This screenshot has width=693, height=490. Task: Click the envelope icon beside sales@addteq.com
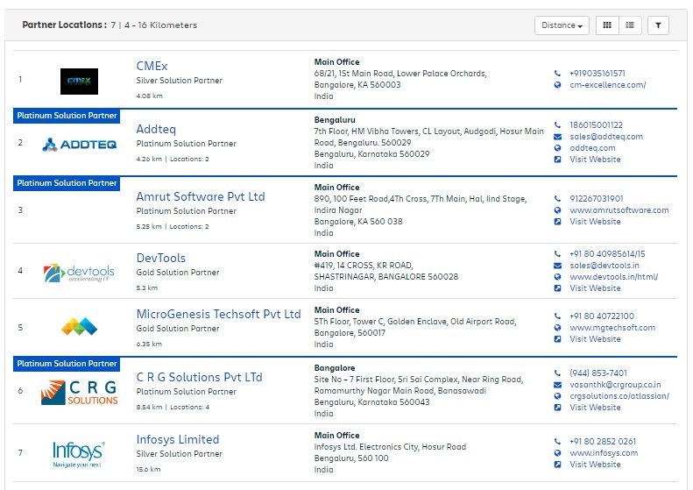coord(557,137)
